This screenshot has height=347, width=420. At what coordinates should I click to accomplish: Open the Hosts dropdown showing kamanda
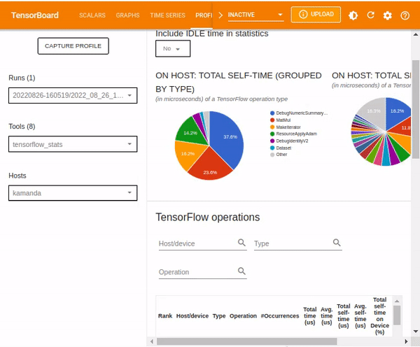(x=73, y=193)
